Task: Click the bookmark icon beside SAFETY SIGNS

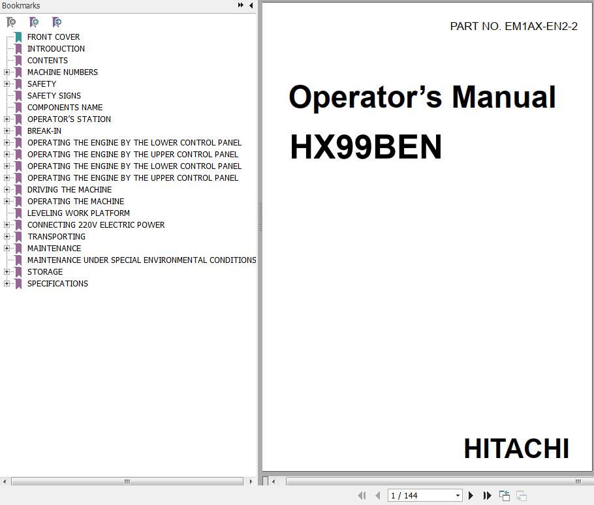Action: [x=18, y=96]
